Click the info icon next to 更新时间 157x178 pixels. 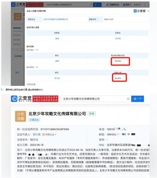tap(98, 19)
